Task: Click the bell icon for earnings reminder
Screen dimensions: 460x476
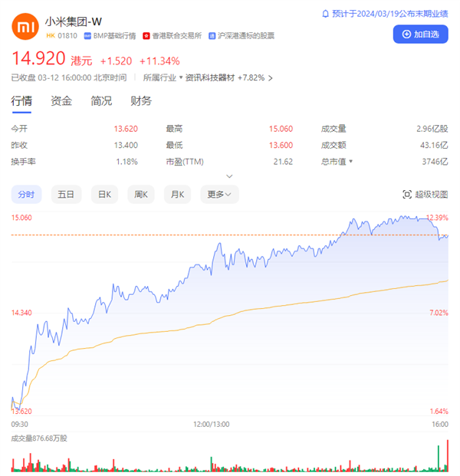Action: (x=325, y=14)
